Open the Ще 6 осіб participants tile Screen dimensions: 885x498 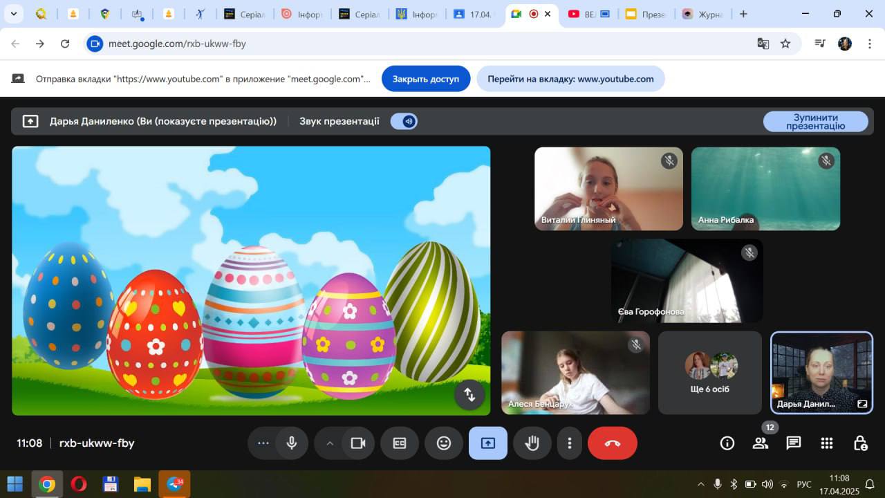pos(710,373)
